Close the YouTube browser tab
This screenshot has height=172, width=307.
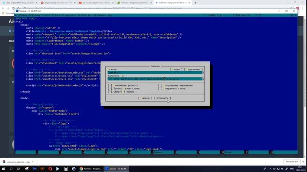(x=113, y=3)
